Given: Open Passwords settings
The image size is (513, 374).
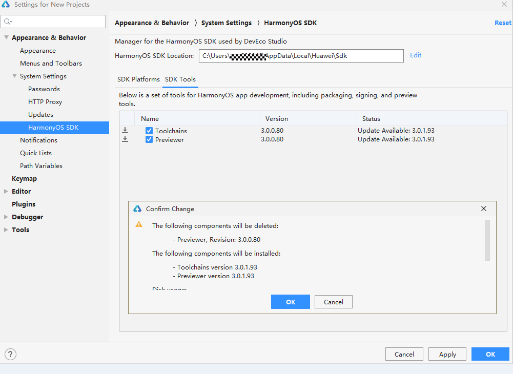Looking at the screenshot, I should coord(44,89).
